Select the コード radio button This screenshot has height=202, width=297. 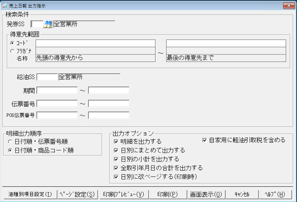tap(11, 43)
